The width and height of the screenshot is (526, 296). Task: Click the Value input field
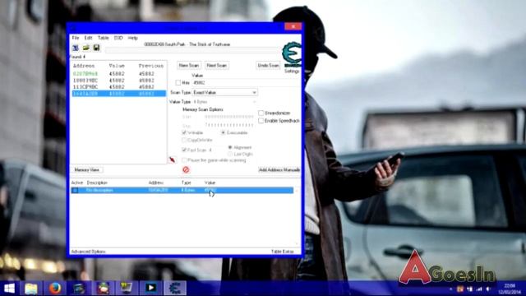pyautogui.click(x=246, y=82)
